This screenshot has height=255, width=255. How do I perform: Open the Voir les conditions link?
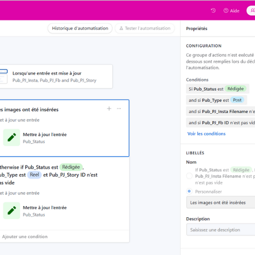point(207,134)
